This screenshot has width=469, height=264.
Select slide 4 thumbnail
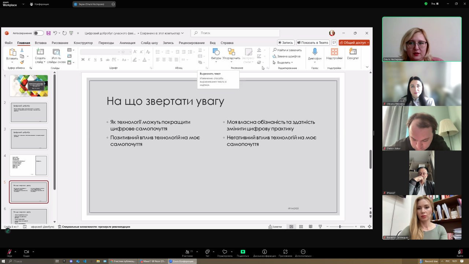point(29,165)
